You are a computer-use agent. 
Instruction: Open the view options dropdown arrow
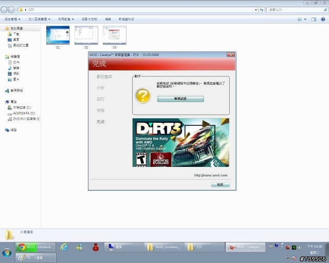(x=305, y=20)
